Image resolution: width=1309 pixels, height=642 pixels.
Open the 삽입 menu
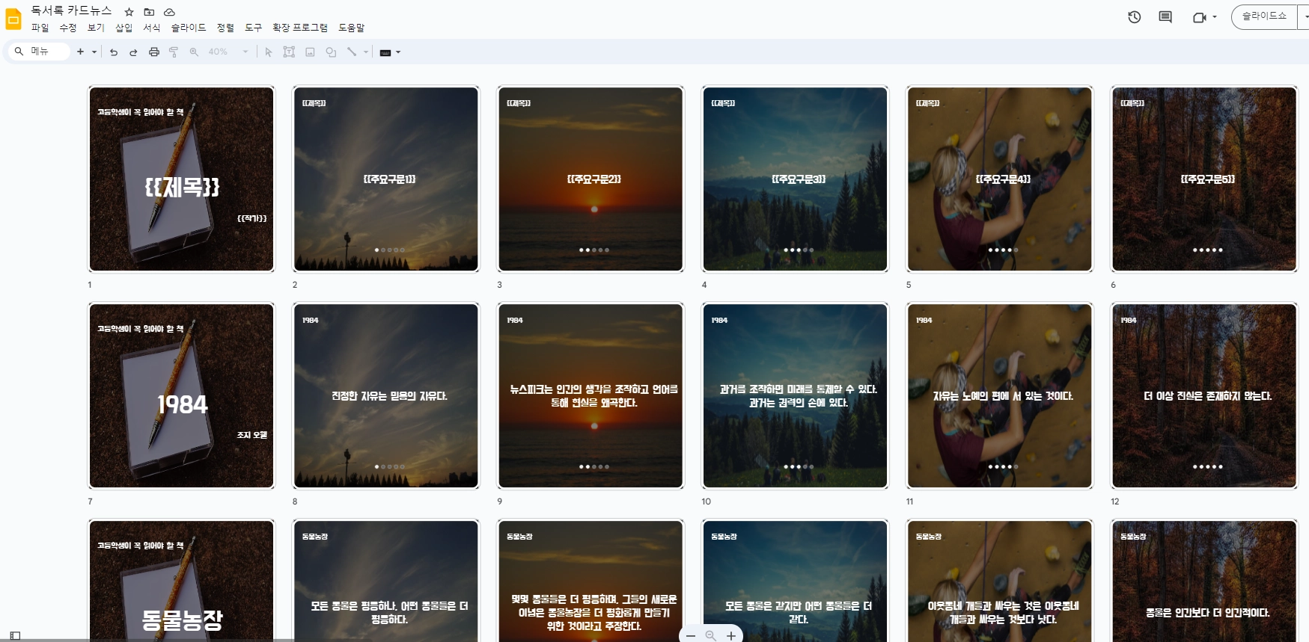pos(123,28)
